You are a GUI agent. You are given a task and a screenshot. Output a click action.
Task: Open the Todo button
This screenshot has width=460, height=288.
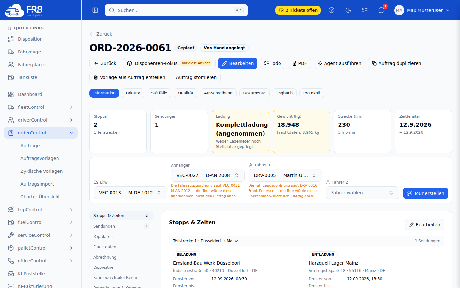[x=272, y=63]
